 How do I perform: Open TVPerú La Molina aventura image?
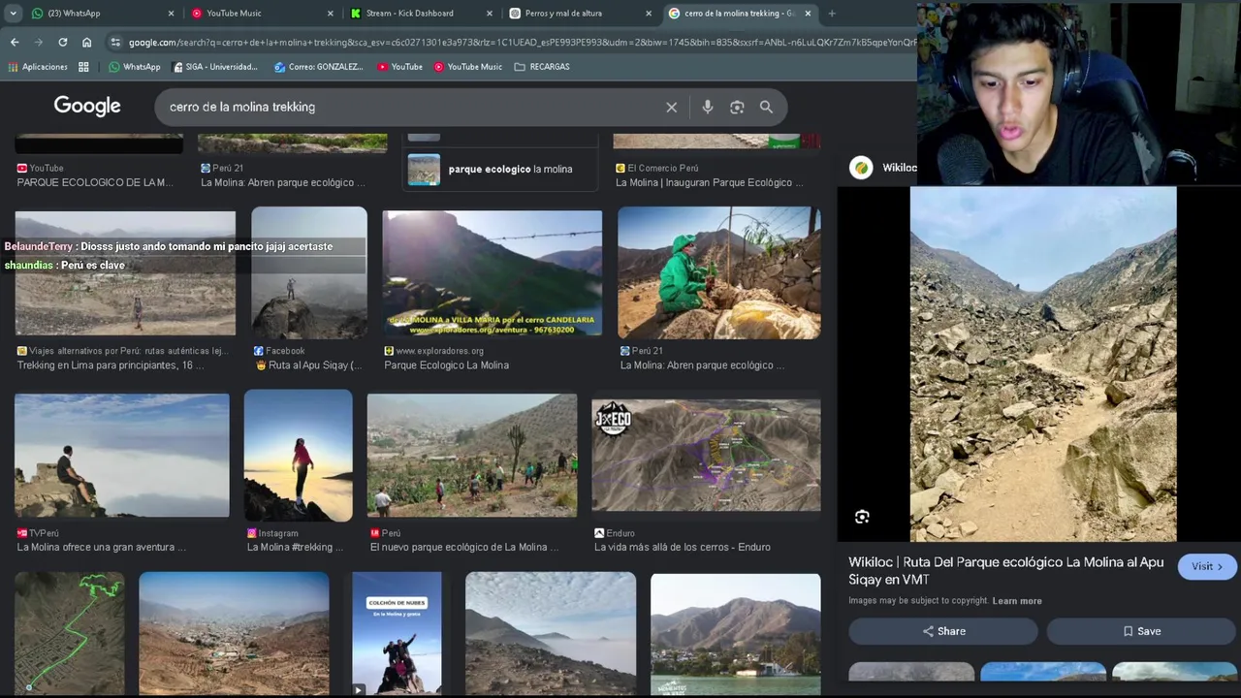pos(122,456)
